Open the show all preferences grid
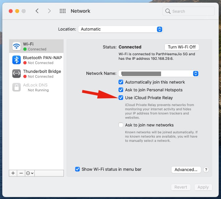 point(63,11)
